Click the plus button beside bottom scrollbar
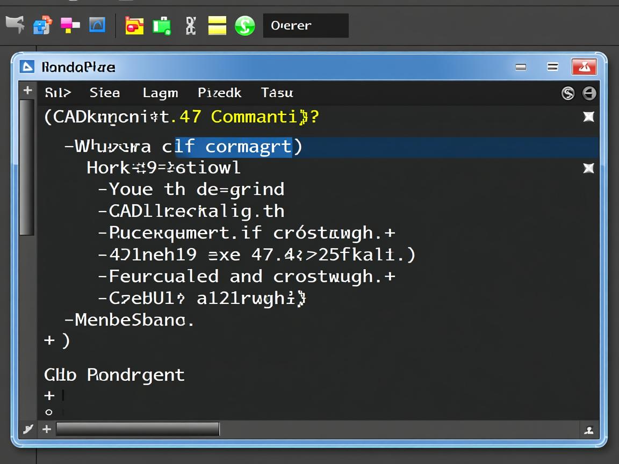Image resolution: width=619 pixels, height=464 pixels. tap(47, 429)
